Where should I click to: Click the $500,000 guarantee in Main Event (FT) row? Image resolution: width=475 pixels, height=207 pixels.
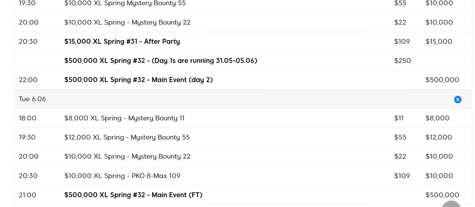tap(442, 195)
